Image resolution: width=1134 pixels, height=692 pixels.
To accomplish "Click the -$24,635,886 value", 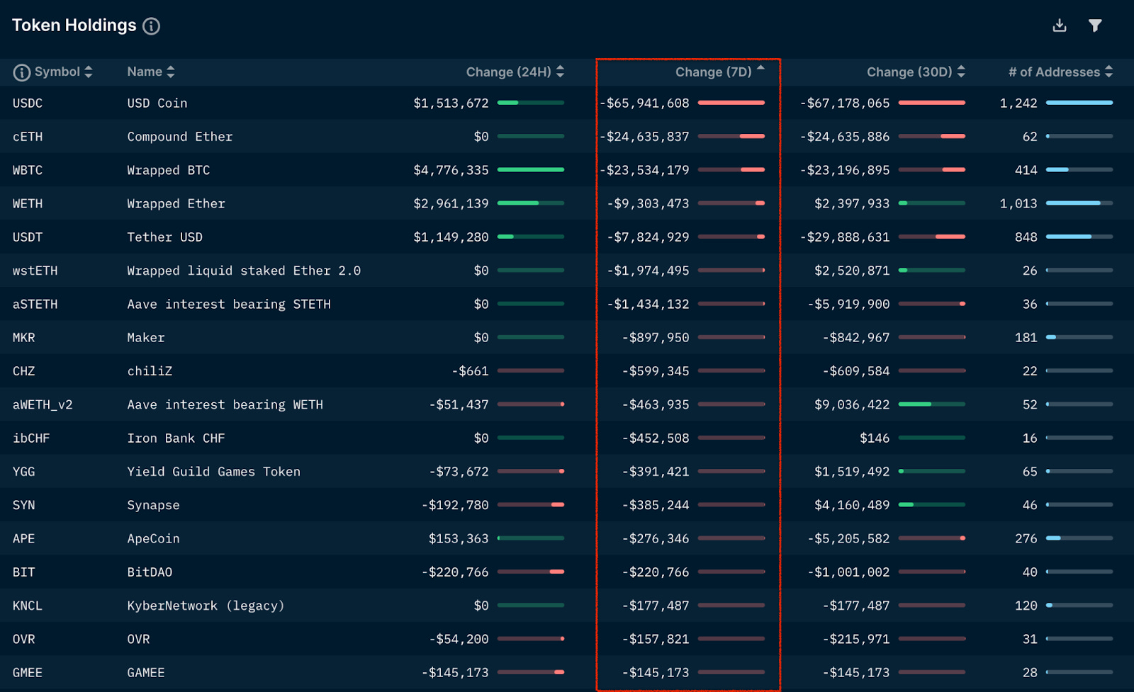I will pyautogui.click(x=845, y=137).
